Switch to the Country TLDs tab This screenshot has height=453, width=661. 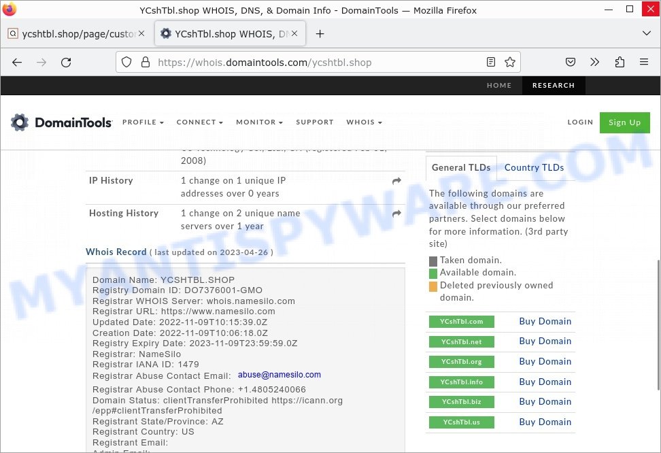tap(534, 167)
